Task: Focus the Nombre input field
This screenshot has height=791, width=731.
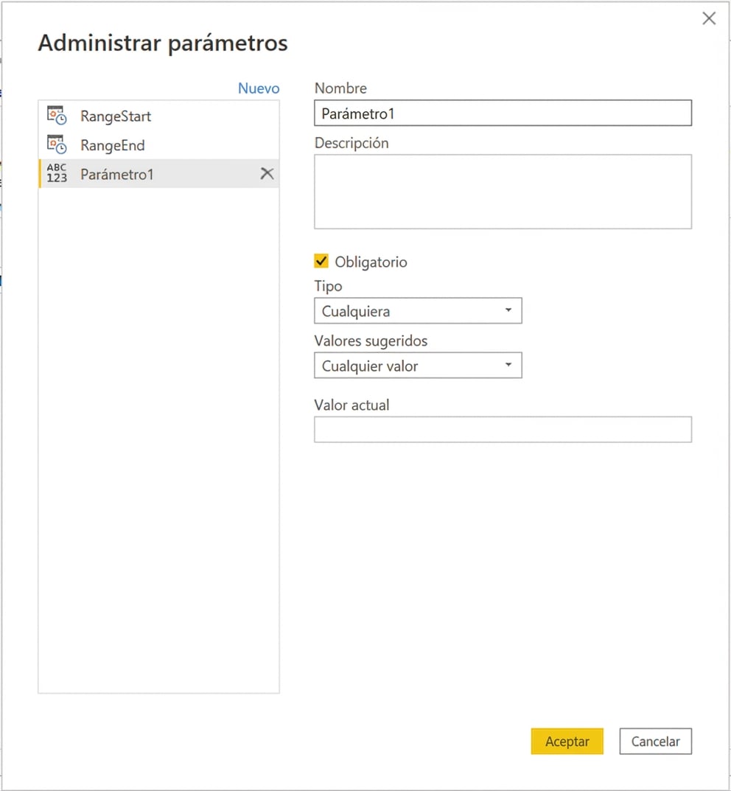Action: coord(503,113)
